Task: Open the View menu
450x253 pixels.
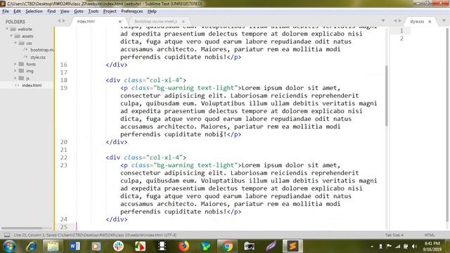Action: (65, 11)
